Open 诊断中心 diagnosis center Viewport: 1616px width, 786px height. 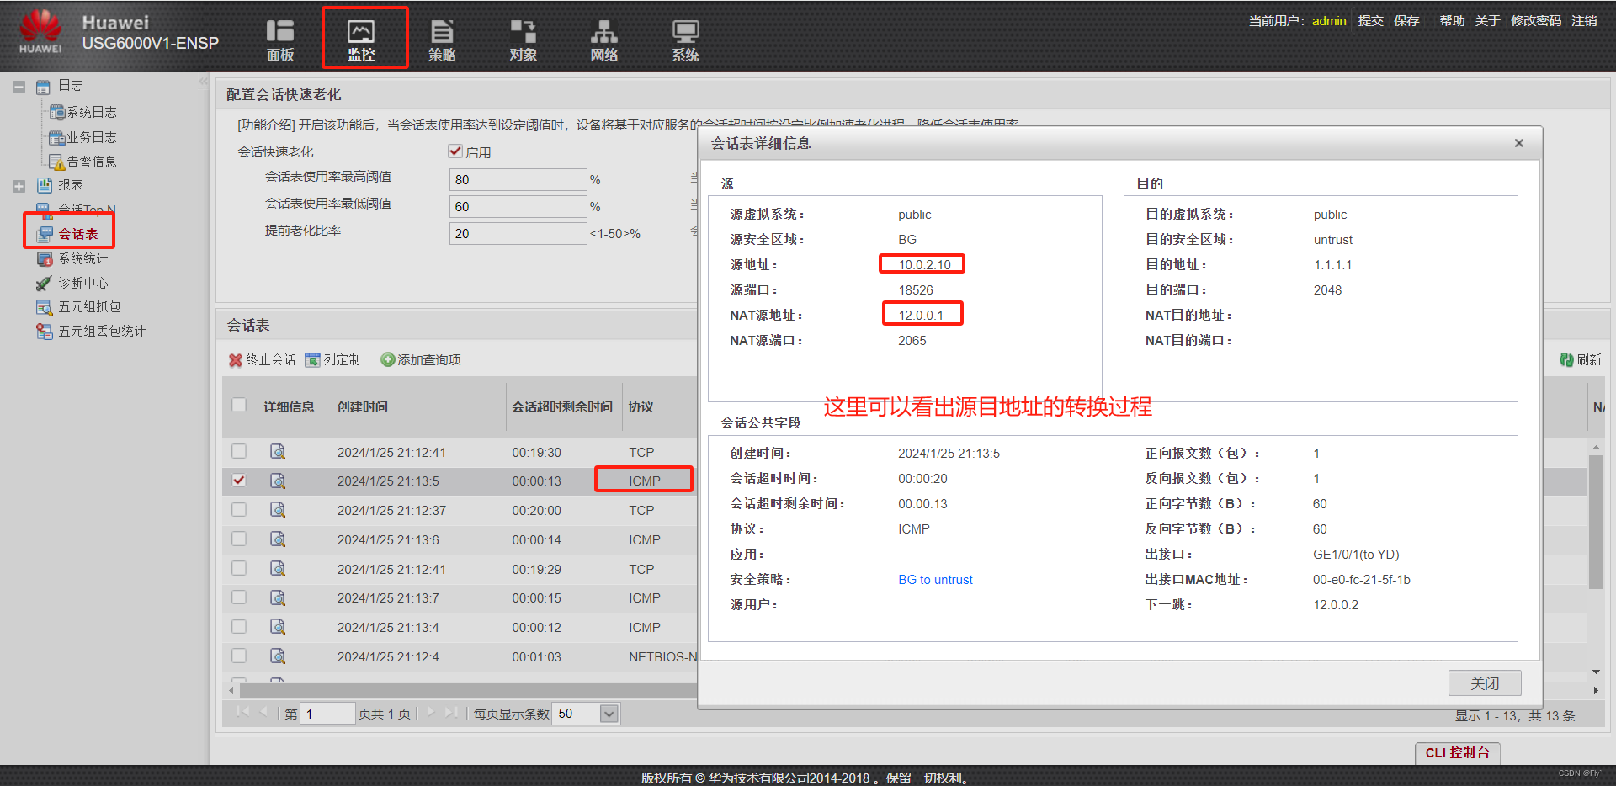(x=82, y=283)
